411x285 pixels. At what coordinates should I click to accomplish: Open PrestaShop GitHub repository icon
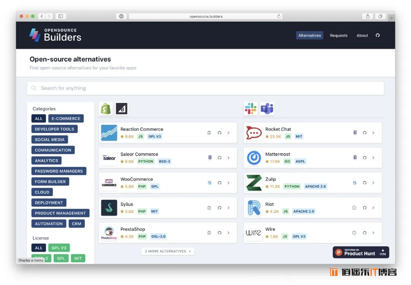pos(220,233)
